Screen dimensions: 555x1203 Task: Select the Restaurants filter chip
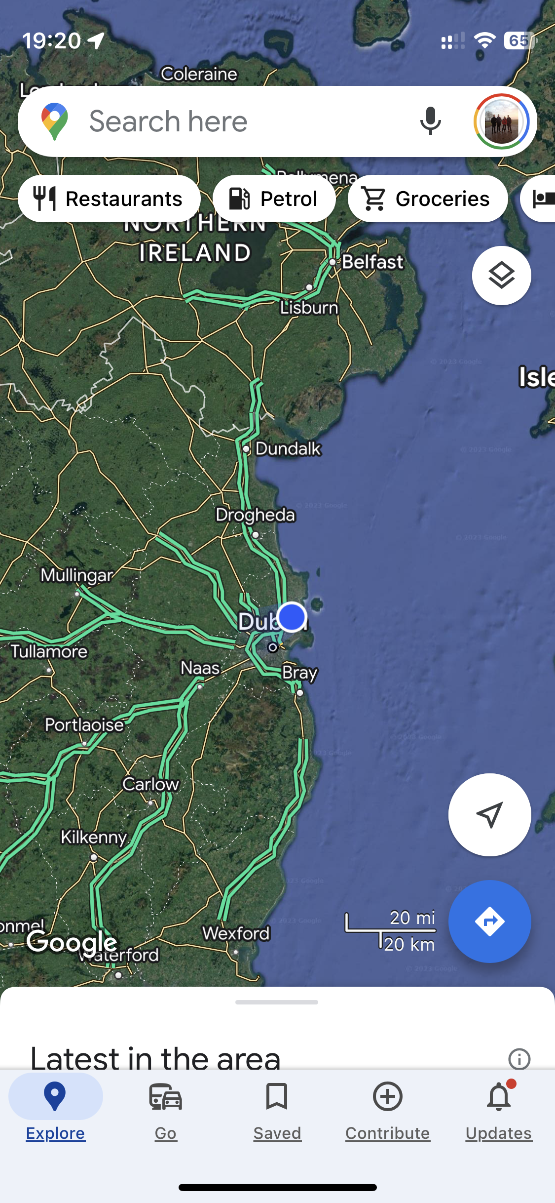point(109,199)
